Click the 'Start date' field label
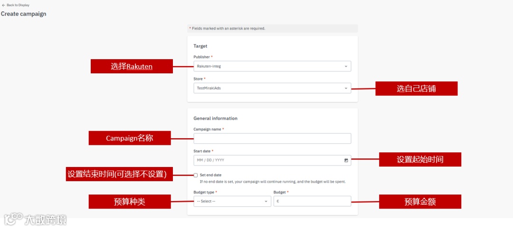513x229 pixels. point(203,151)
